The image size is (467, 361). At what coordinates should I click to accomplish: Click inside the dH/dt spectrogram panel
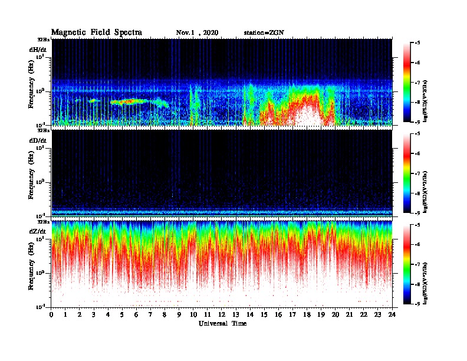coord(222,82)
